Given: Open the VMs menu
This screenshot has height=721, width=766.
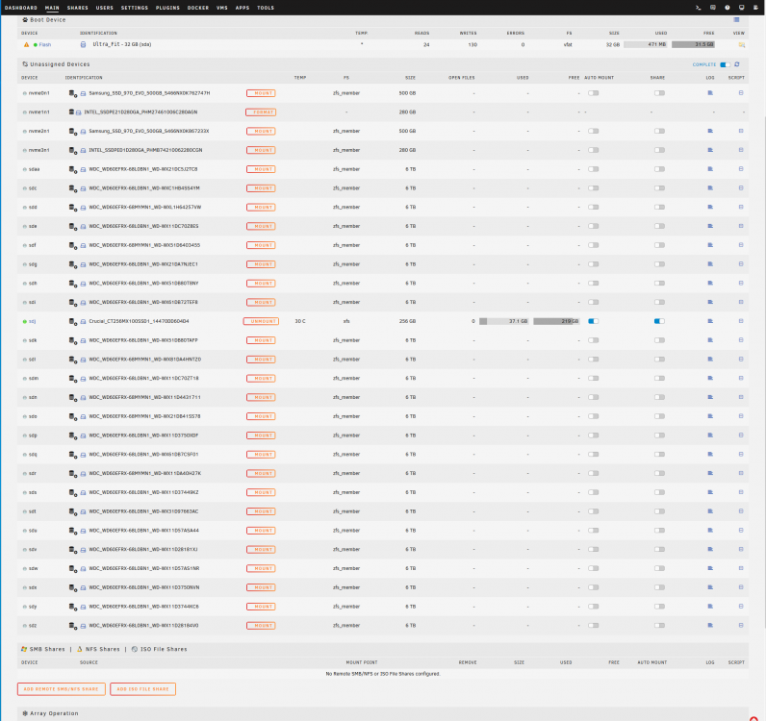Looking at the screenshot, I should tap(221, 8).
